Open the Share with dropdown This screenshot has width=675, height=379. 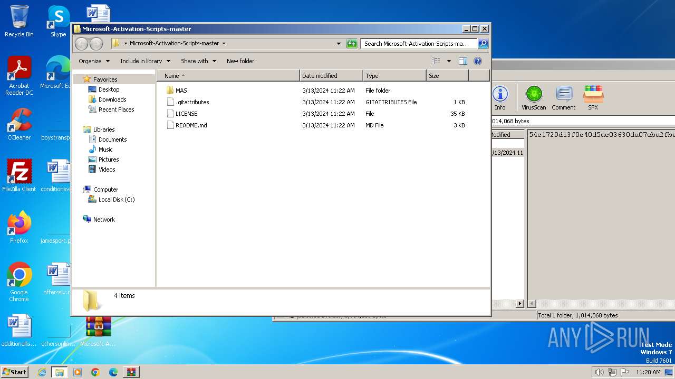(198, 61)
